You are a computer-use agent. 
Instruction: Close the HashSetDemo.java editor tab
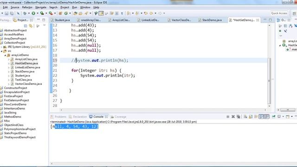[x=258, y=20]
